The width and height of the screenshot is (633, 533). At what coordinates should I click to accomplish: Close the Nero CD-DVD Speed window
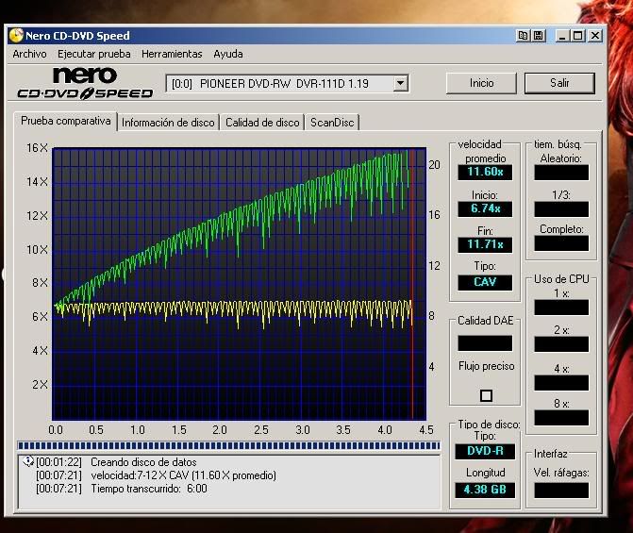pos(595,36)
